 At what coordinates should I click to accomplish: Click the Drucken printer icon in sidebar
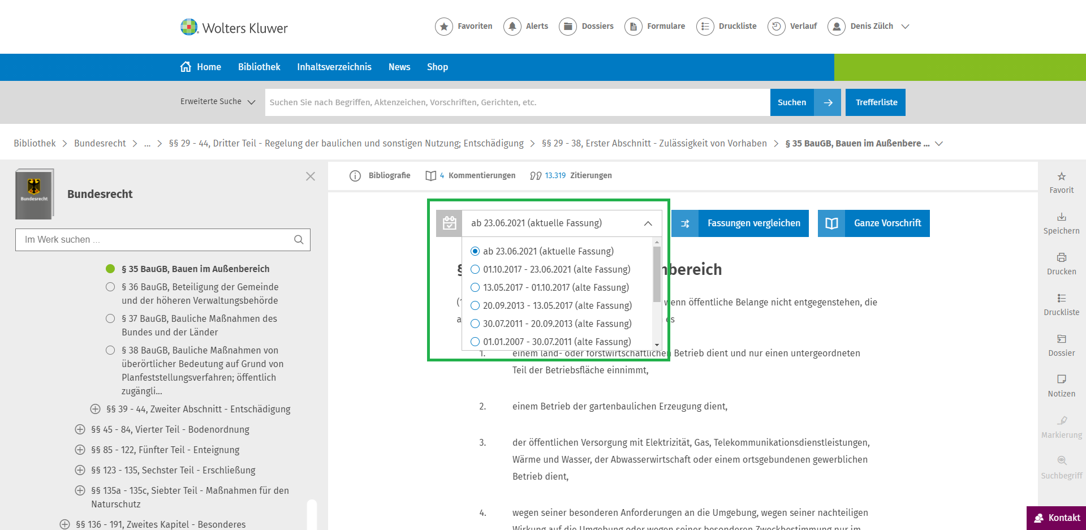coord(1061,258)
